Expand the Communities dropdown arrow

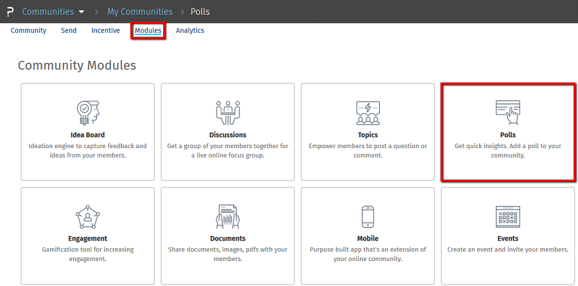pyautogui.click(x=82, y=12)
